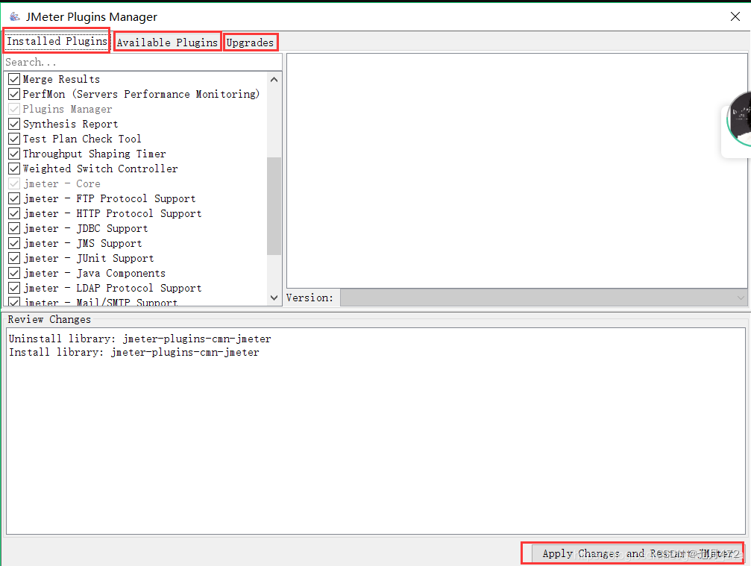Disable Throughput Shaping Timer plugin checkbox
This screenshot has width=751, height=566.
[14, 154]
